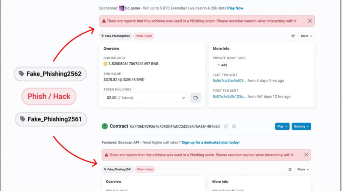Open the first sent transaction 0x07e7e3dfc133a link
Viewport: 343px width, 191px height.
pos(229,96)
